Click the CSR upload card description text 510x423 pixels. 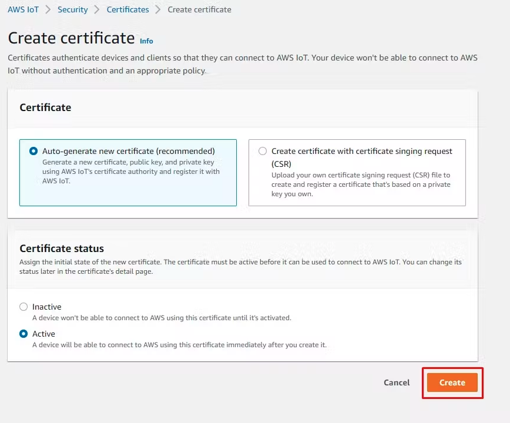coord(361,184)
